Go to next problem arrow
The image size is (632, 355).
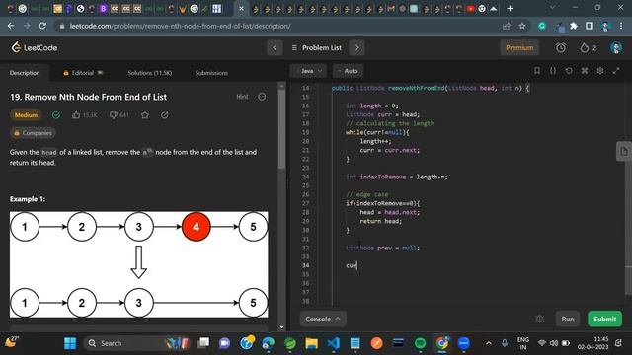click(356, 48)
